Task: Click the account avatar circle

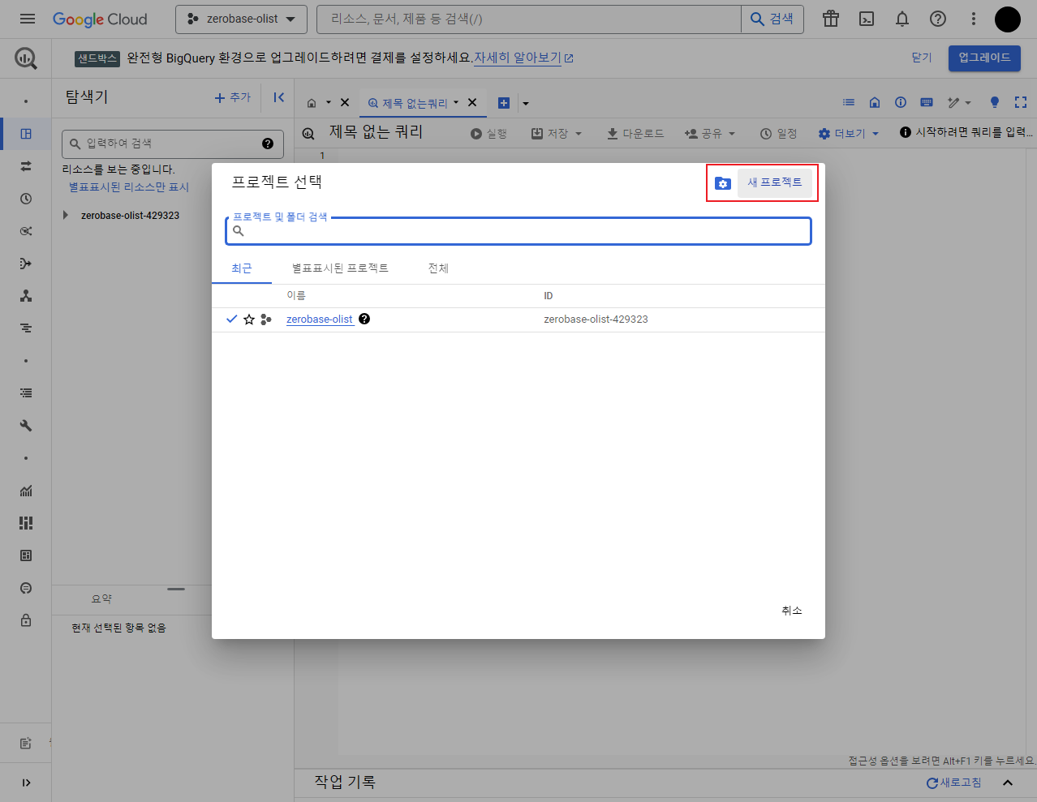Action: (x=1008, y=19)
